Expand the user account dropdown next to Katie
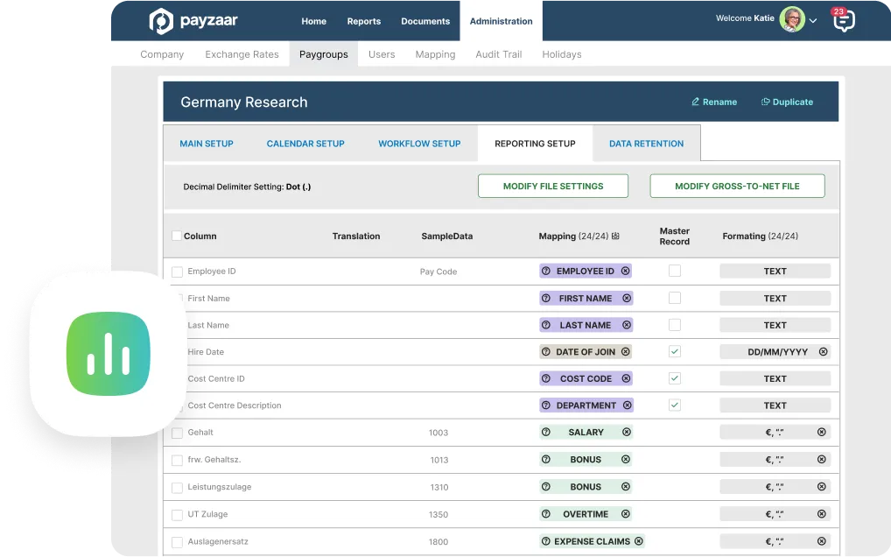 tap(812, 19)
